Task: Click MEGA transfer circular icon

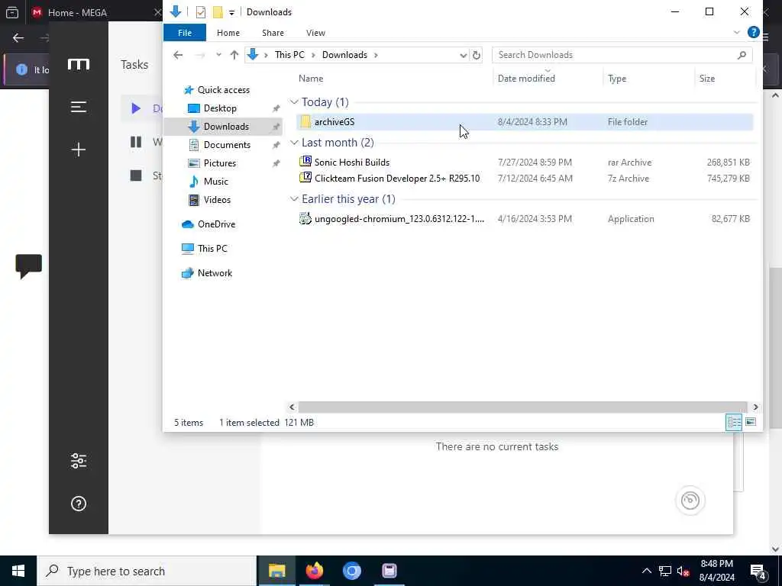Action: (x=690, y=501)
